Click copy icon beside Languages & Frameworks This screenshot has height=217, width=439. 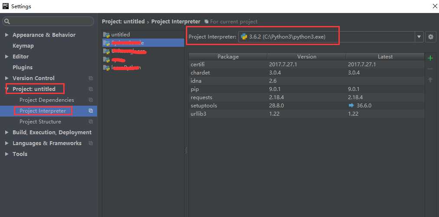click(x=91, y=143)
